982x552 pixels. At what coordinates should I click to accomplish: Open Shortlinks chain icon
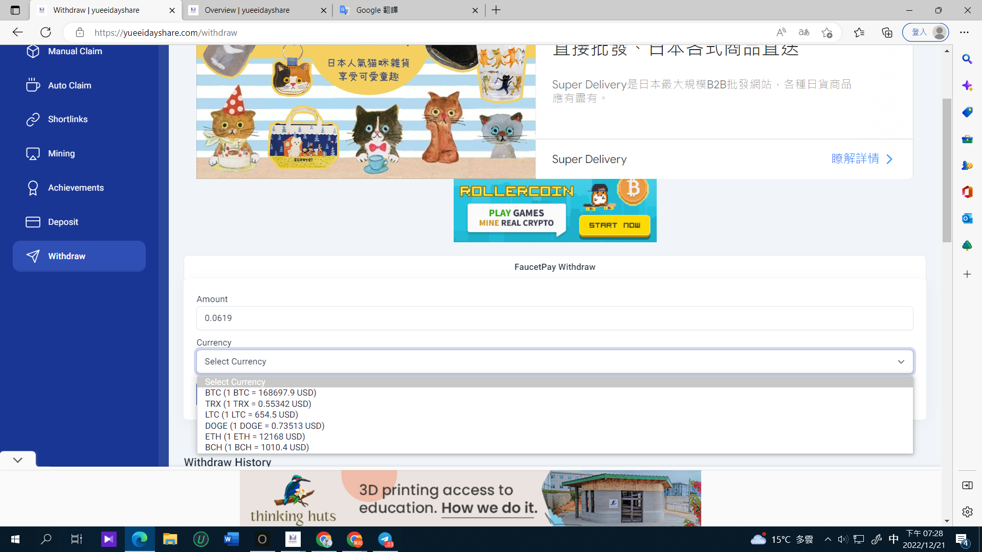coord(33,119)
